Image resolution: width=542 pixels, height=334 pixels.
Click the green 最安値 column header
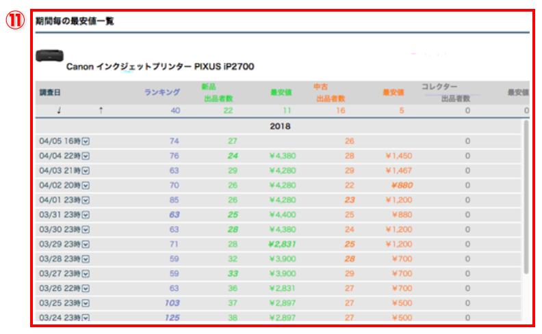pos(281,92)
